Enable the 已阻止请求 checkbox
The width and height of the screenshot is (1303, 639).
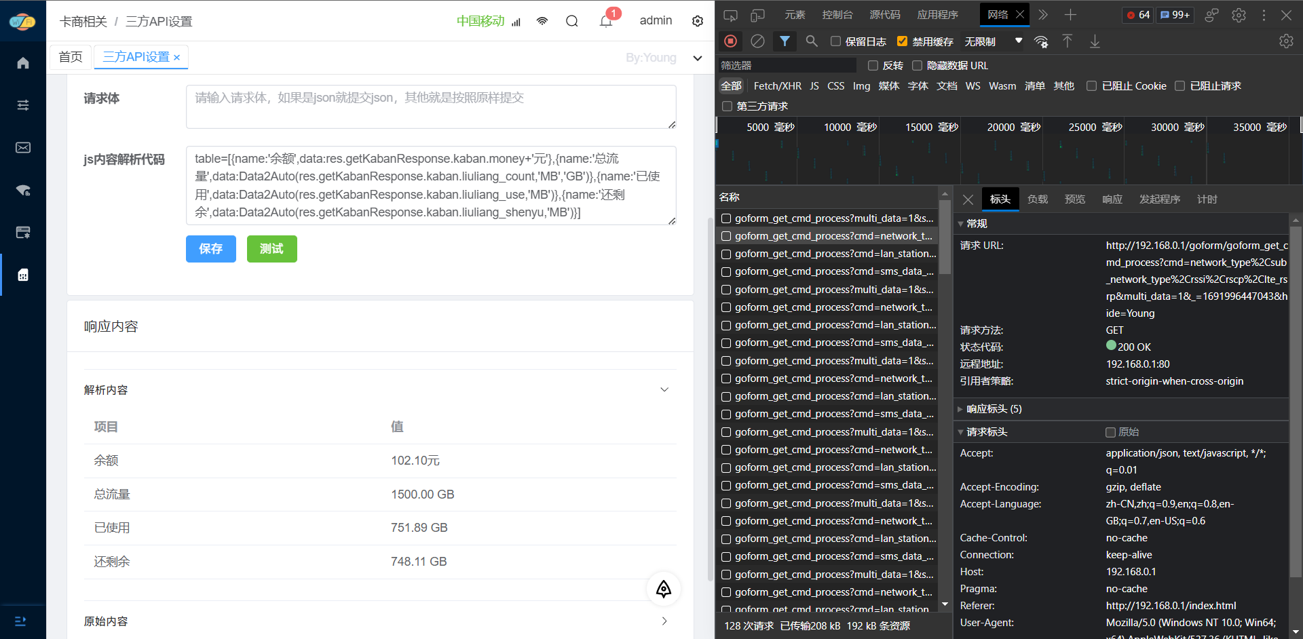point(1179,86)
